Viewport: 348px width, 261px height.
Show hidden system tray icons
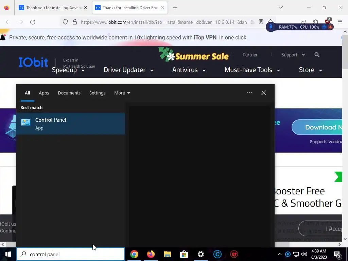(x=280, y=254)
